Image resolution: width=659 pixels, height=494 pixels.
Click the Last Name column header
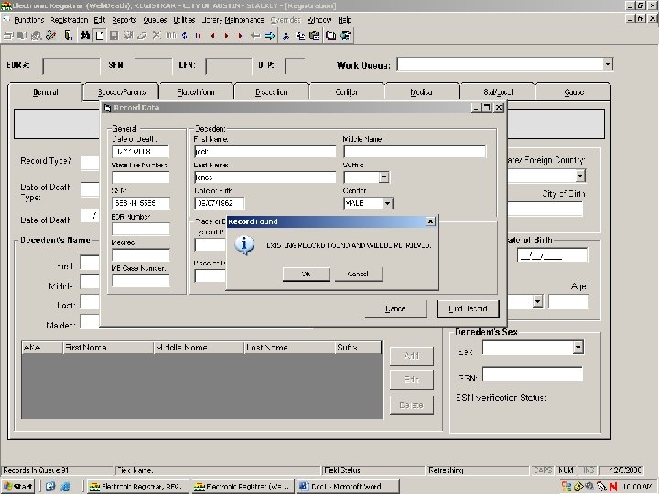[289, 348]
